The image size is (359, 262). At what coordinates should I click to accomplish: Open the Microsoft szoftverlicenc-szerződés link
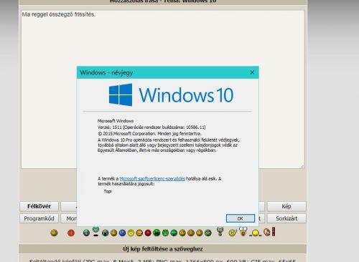tap(152, 178)
